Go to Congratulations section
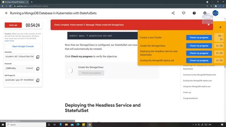Viewport: 226px width, 127px height. (190, 98)
